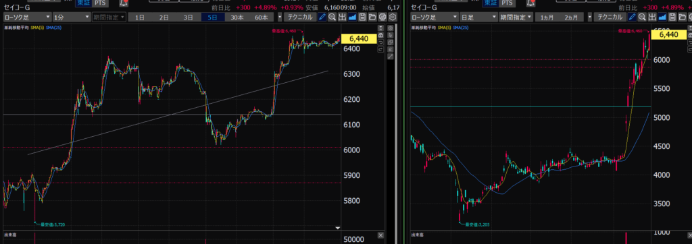The image size is (692, 244).
Task: Toggle the blue area chart icon on left chart
Action: tap(352, 17)
